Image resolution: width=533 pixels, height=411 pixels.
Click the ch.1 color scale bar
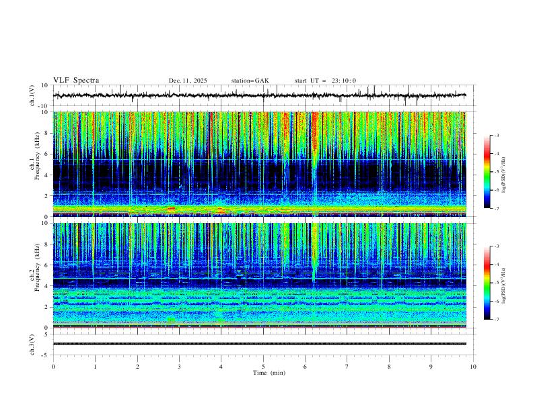point(487,172)
